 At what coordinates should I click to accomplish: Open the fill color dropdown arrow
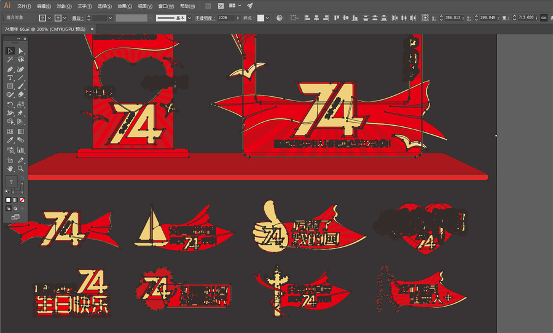[x=49, y=18]
